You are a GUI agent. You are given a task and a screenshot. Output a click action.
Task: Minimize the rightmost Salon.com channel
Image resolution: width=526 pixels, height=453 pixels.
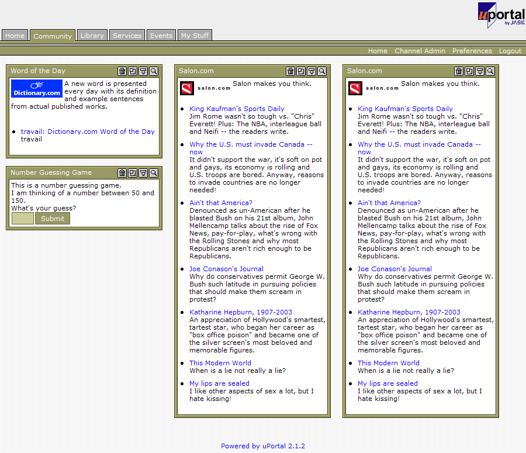click(480, 71)
